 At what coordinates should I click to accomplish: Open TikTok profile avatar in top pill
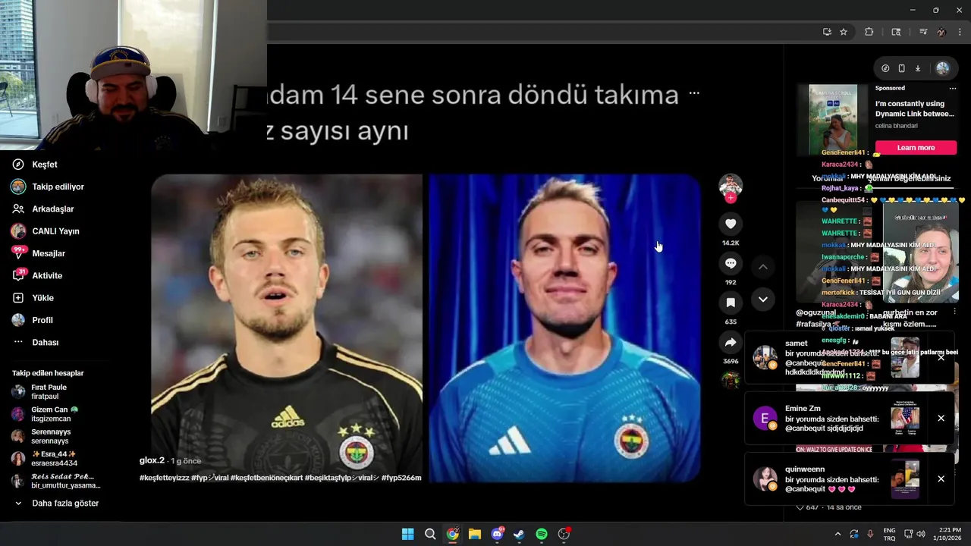[942, 68]
